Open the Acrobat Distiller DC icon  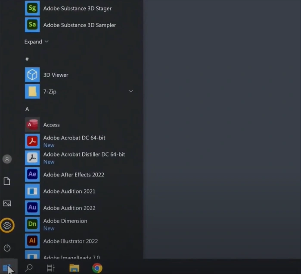coord(32,158)
